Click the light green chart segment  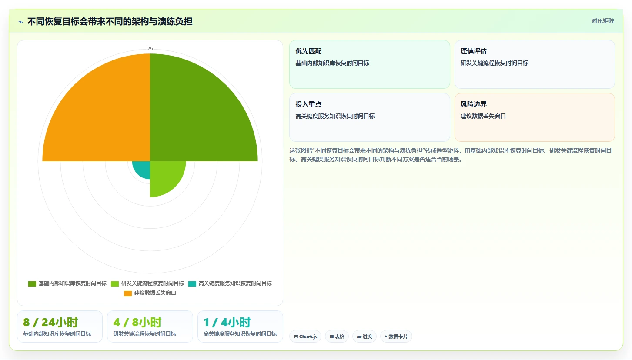(x=164, y=176)
